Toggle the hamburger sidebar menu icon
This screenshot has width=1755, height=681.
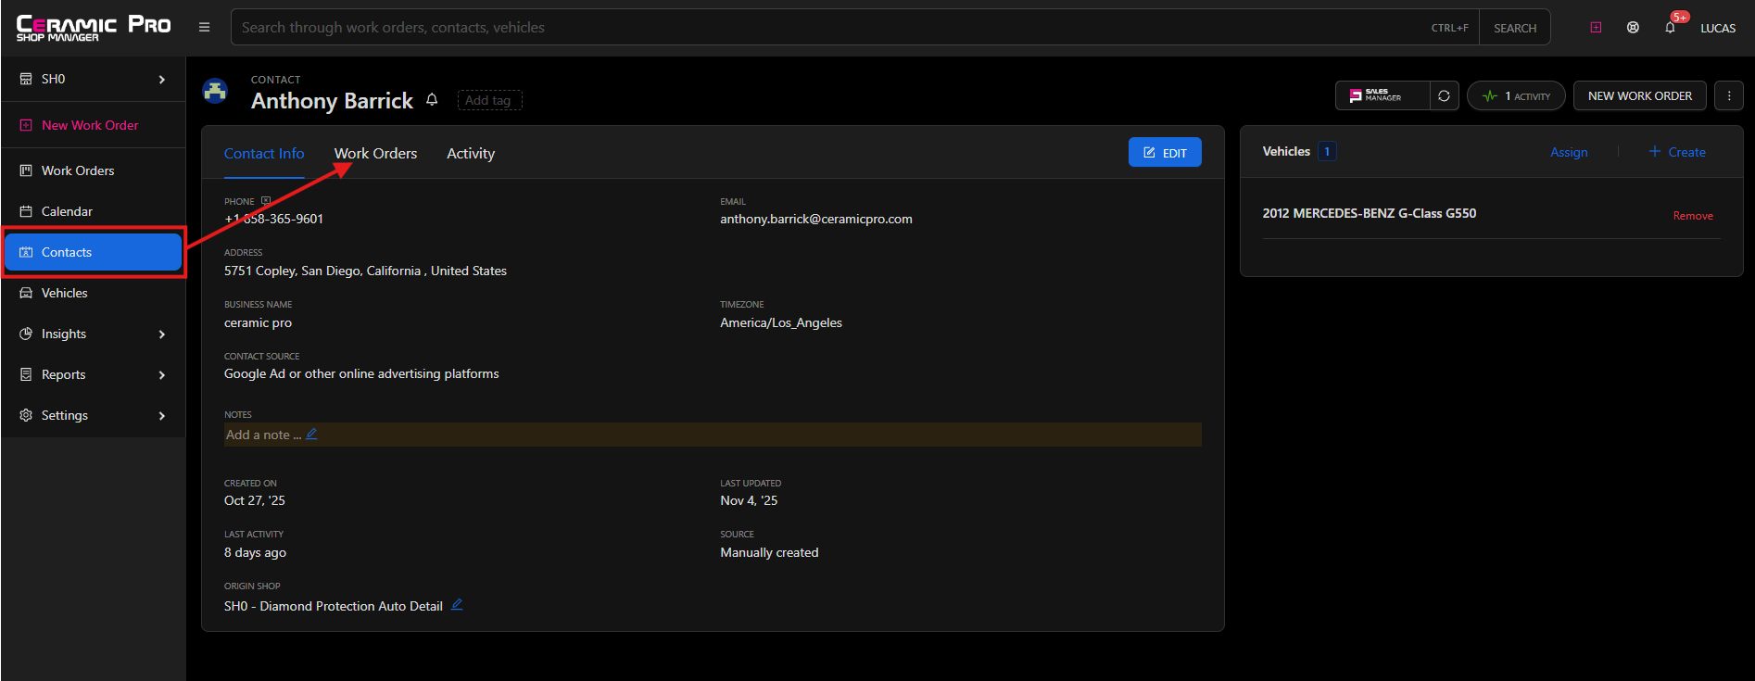pos(204,28)
